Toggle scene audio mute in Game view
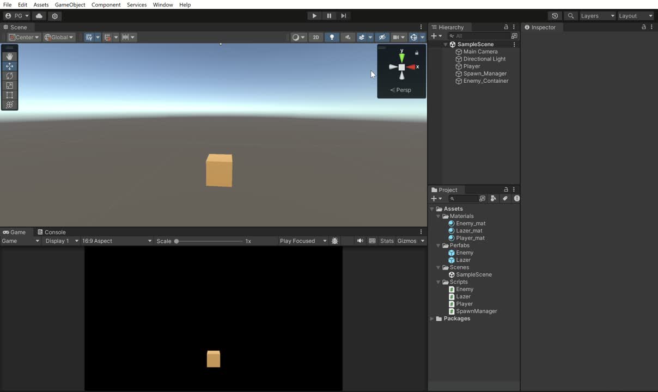This screenshot has height=392, width=658. point(360,241)
